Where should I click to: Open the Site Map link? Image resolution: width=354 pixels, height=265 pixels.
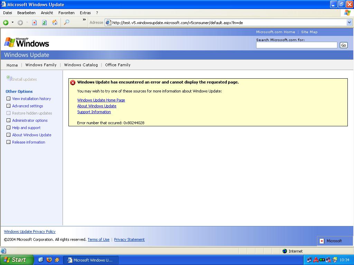tap(309, 32)
